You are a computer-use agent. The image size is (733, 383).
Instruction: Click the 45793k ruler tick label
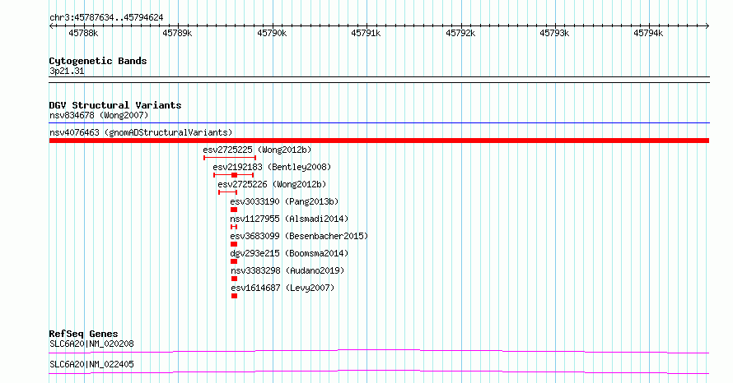[x=554, y=33]
